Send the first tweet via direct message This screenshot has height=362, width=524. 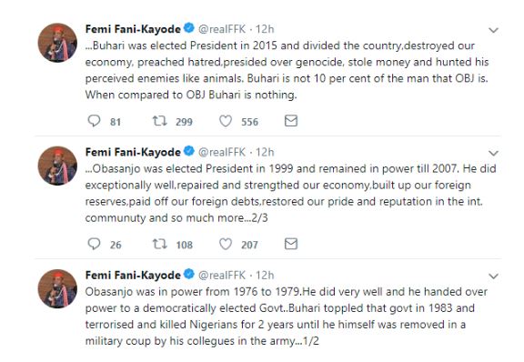tap(291, 121)
